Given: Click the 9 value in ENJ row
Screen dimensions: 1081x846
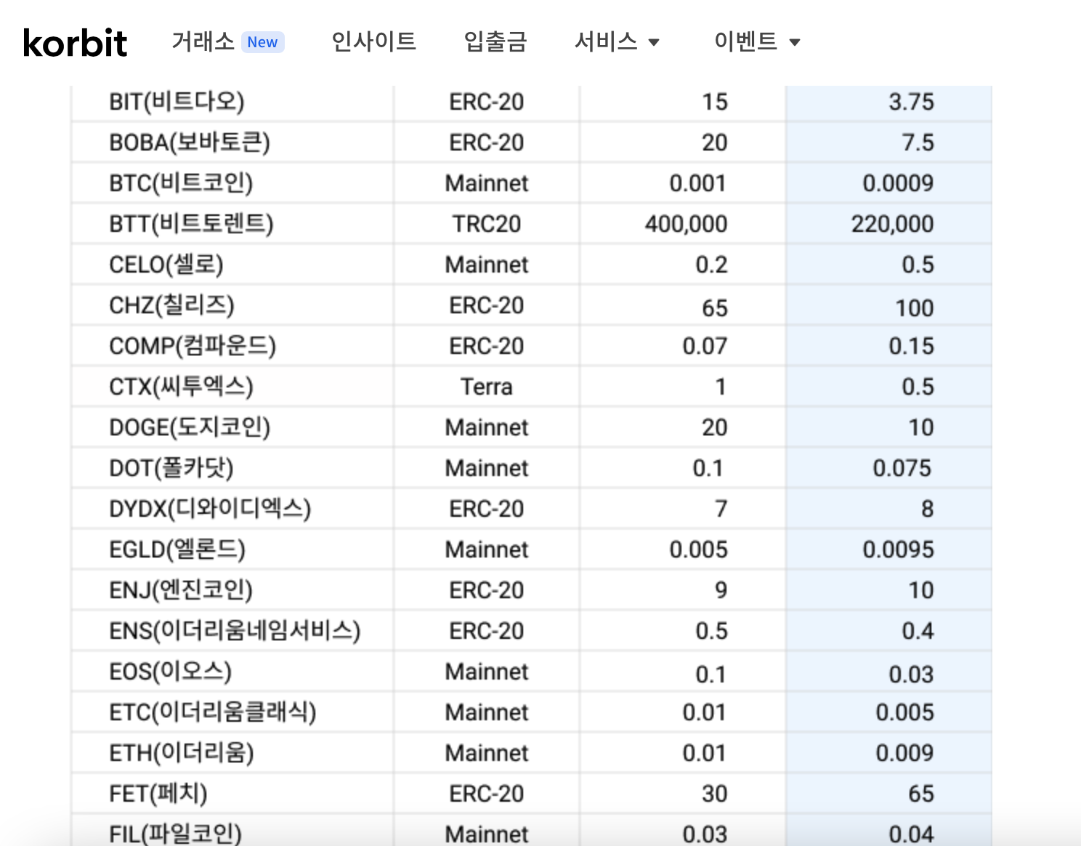Looking at the screenshot, I should [721, 590].
